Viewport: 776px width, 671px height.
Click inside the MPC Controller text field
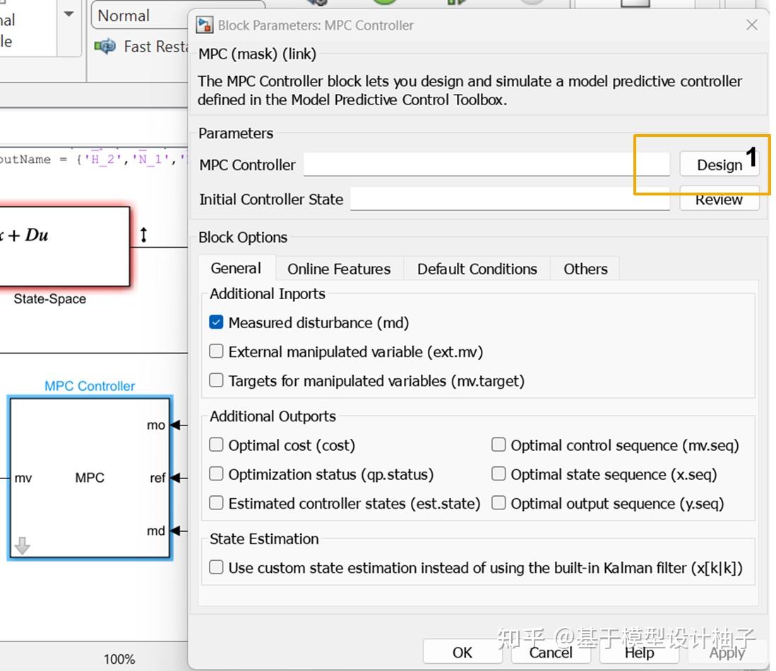(x=487, y=164)
